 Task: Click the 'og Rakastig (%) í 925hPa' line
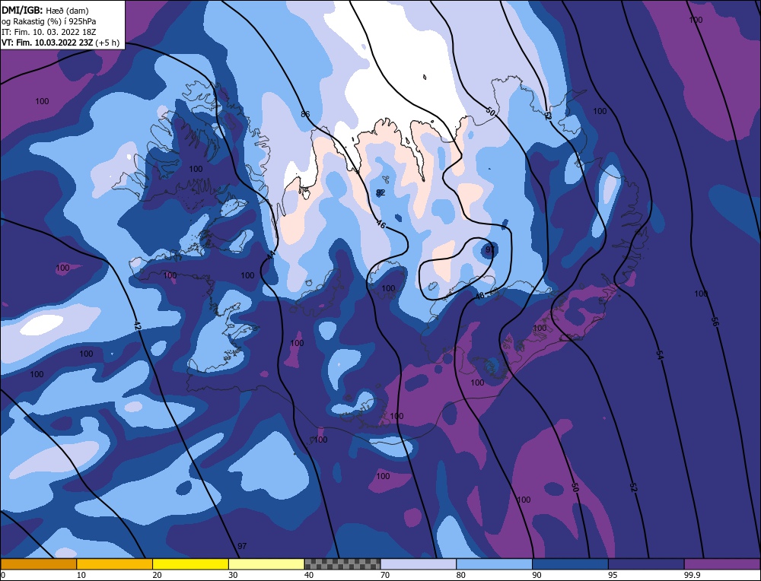coord(49,21)
